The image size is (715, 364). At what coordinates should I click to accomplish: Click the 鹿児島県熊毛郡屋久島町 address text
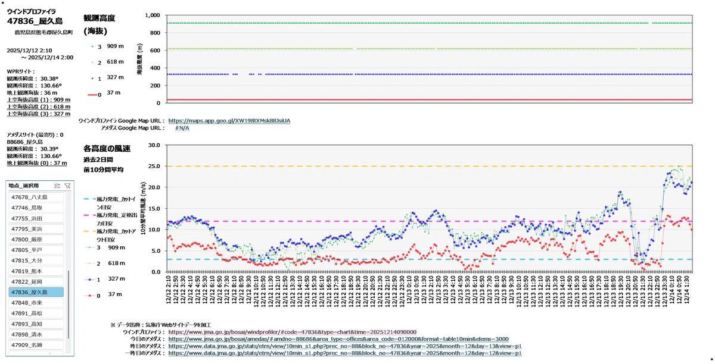pos(43,32)
